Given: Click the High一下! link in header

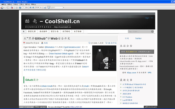Looking at the screenshot, I should [x=149, y=18].
